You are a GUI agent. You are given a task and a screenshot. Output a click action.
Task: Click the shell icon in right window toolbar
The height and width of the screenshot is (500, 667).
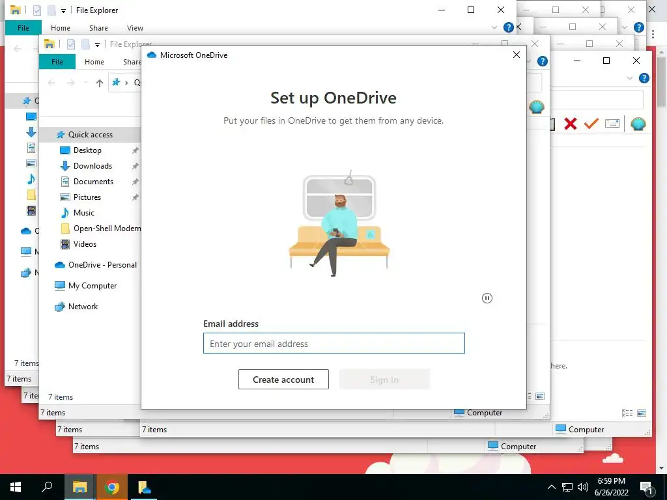pyautogui.click(x=638, y=124)
